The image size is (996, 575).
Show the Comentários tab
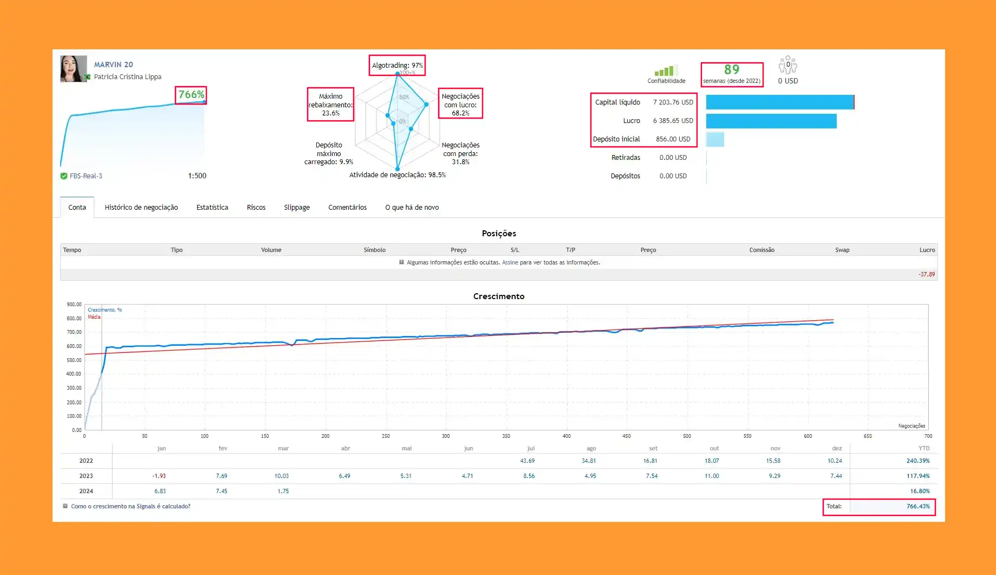pyautogui.click(x=348, y=208)
